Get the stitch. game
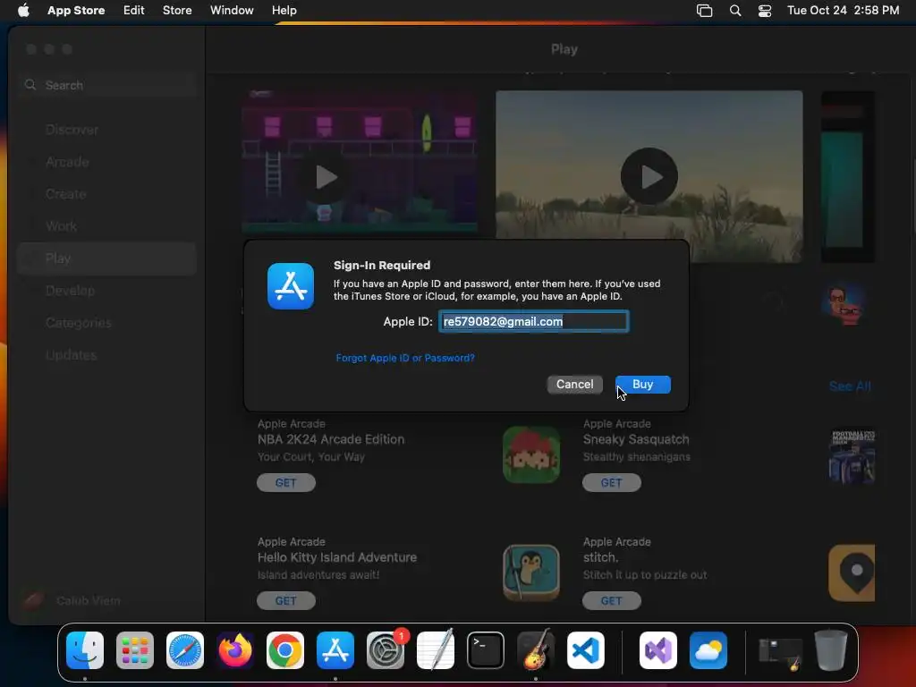The height and width of the screenshot is (687, 916). [611, 600]
